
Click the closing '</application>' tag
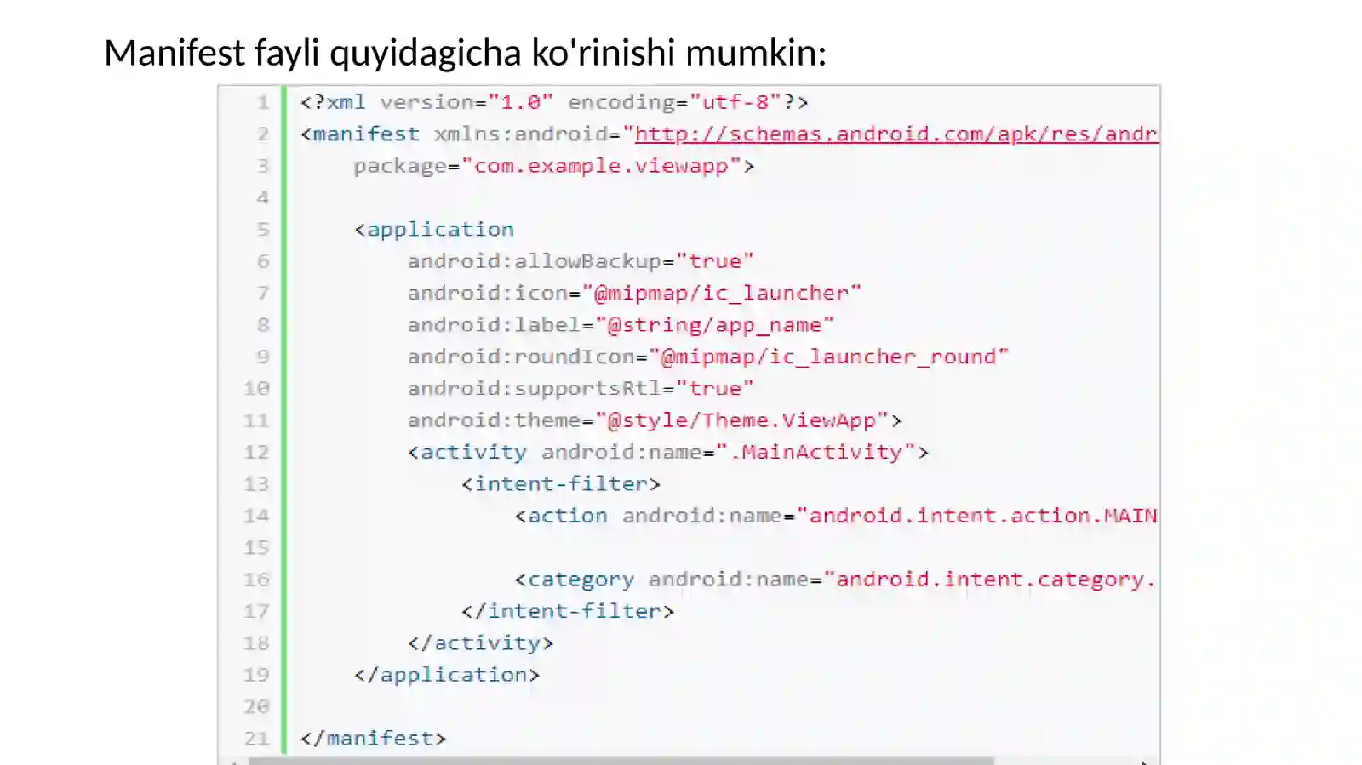447,675
